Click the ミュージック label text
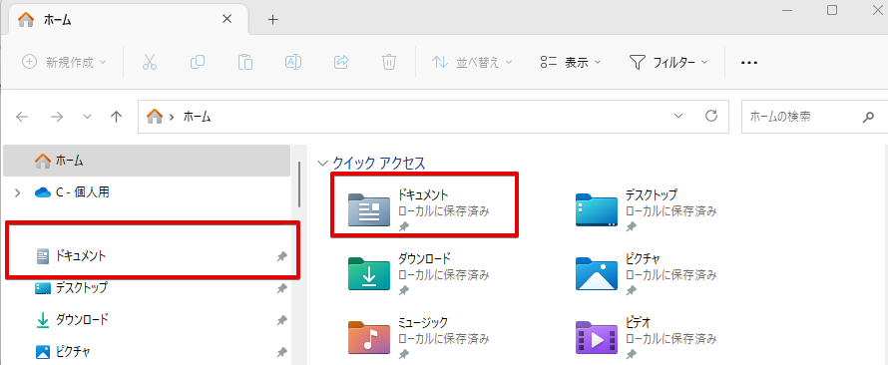 click(423, 322)
